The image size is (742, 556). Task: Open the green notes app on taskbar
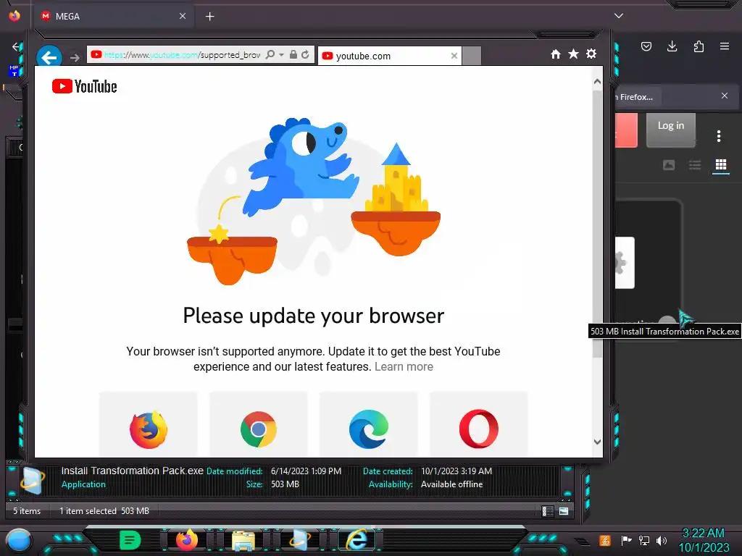pos(130,540)
